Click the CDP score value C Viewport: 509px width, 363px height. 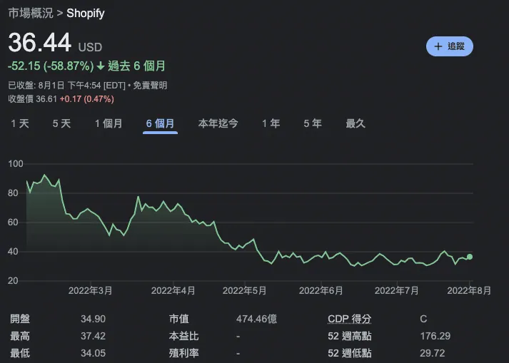point(423,319)
